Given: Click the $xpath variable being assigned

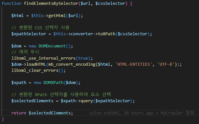Looking at the screenshot, I should point(19,83).
